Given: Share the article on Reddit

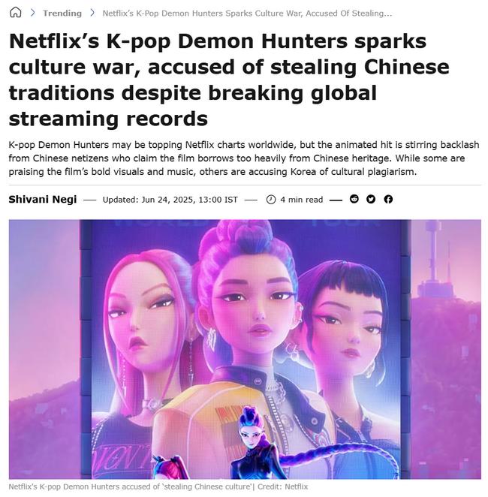Looking at the screenshot, I should tap(354, 199).
